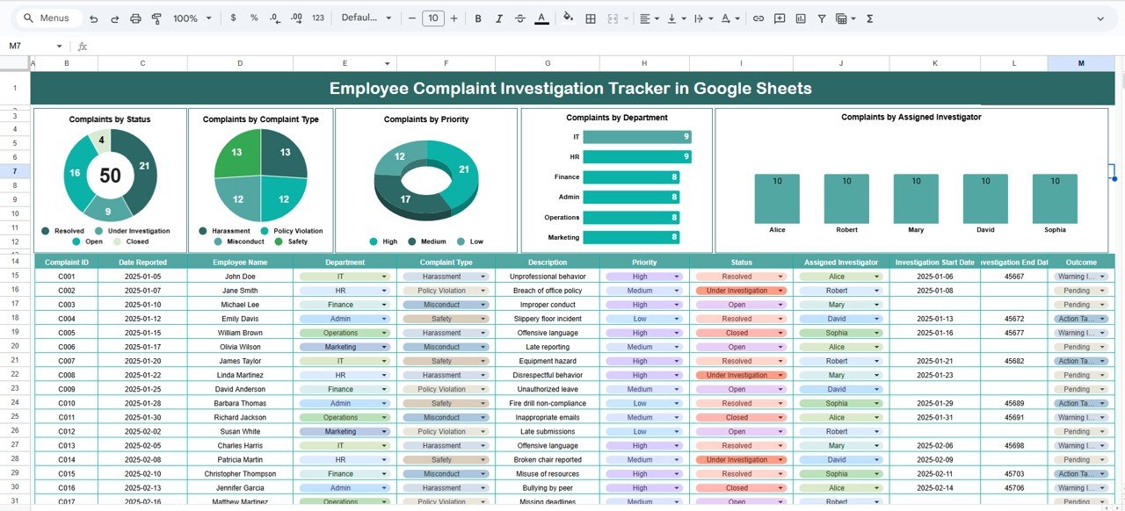The width and height of the screenshot is (1125, 511).
Task: Open the Menus button
Action: click(47, 18)
